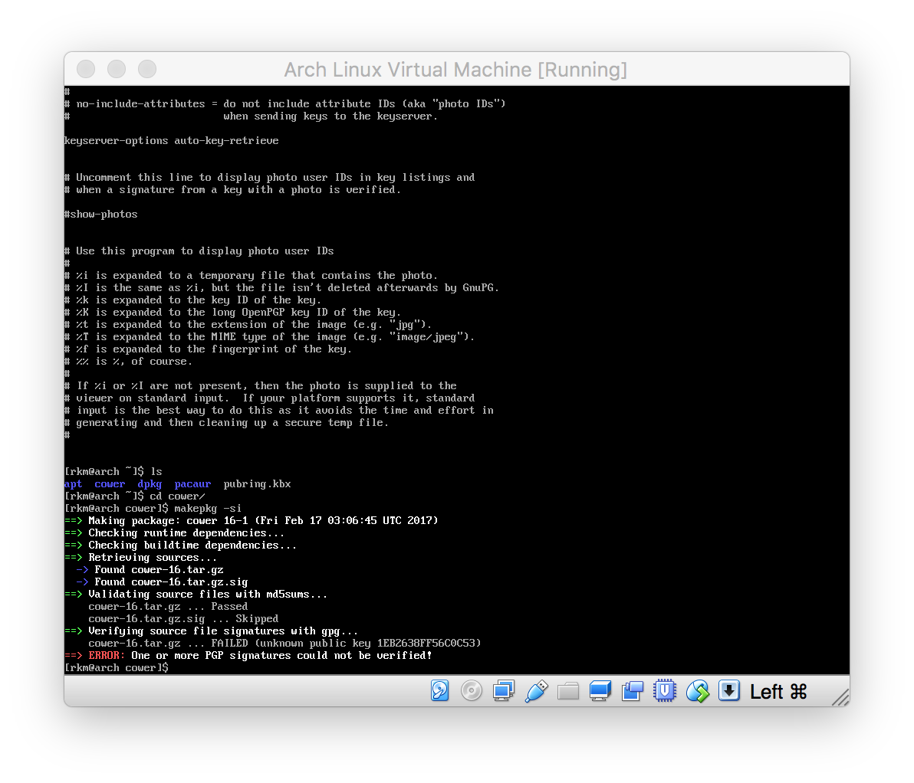This screenshot has height=783, width=914.
Task: Click the 'pubring.kbx' file name
Action: (257, 484)
